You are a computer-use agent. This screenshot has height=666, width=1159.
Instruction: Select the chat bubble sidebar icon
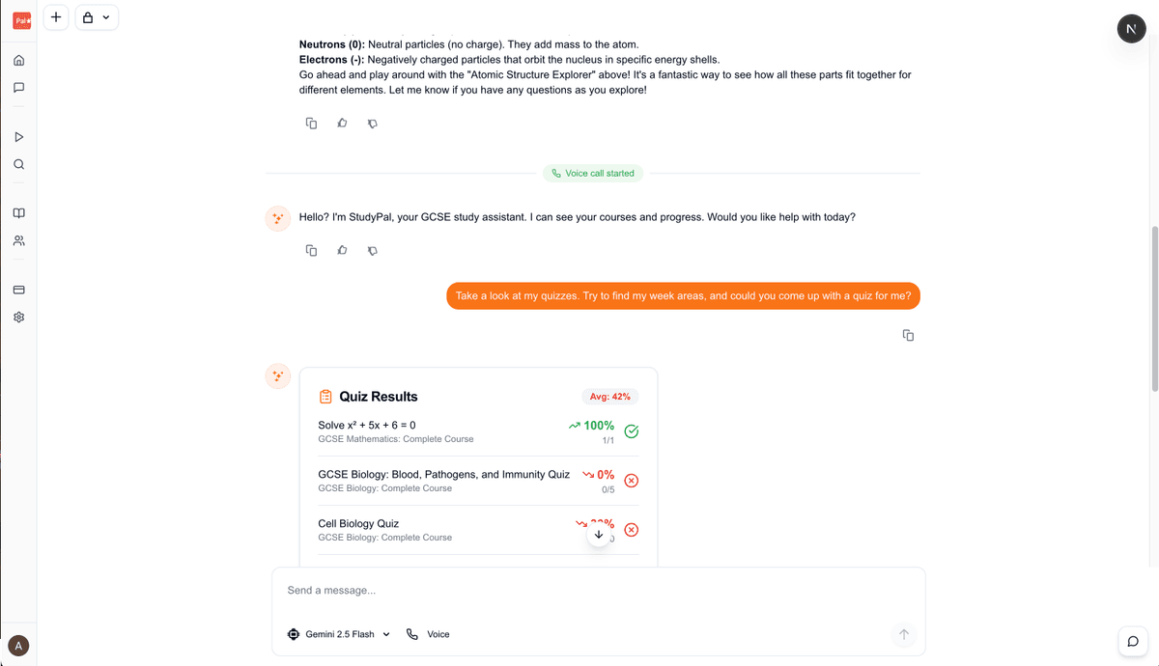pos(18,87)
